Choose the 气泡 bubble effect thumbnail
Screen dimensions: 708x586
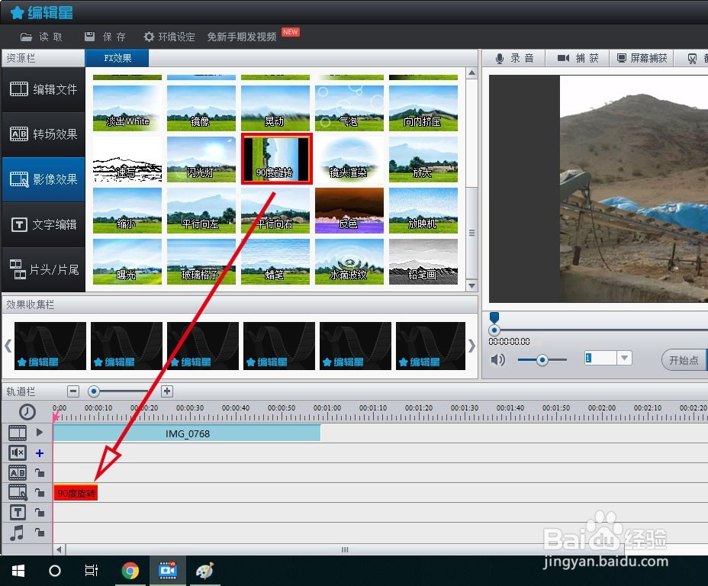349,108
